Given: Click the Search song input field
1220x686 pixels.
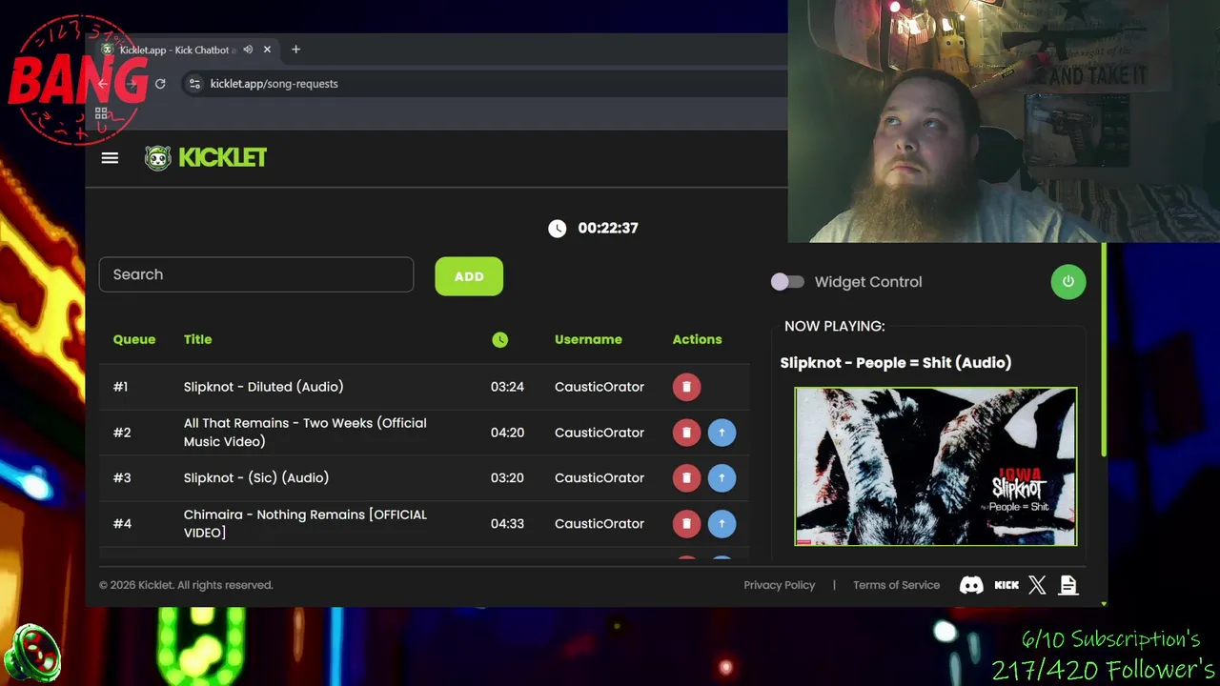Looking at the screenshot, I should coord(256,274).
